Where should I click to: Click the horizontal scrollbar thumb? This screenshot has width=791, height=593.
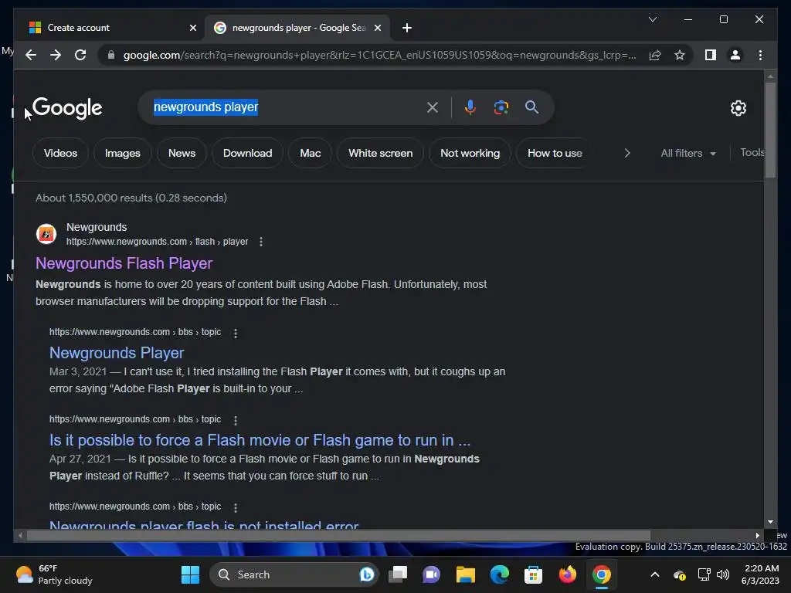(x=338, y=536)
